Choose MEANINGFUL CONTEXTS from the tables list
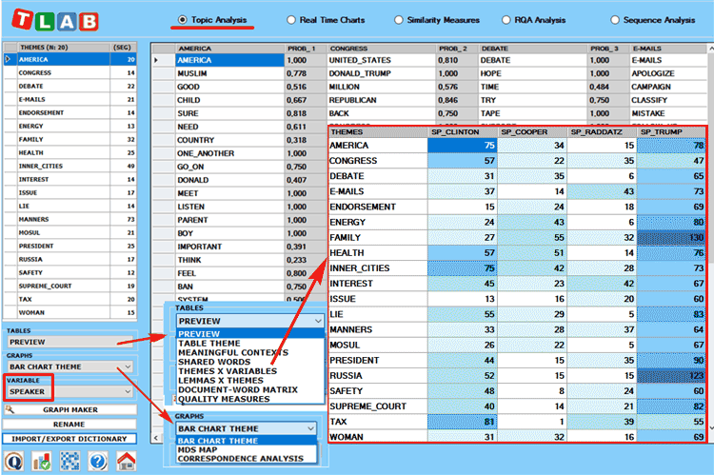This screenshot has width=714, height=475. 233,352
